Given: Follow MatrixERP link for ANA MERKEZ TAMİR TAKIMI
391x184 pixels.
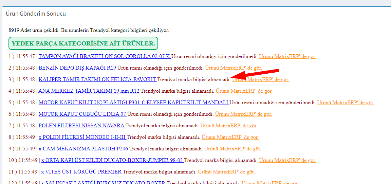Looking at the screenshot, I should click(x=244, y=91).
